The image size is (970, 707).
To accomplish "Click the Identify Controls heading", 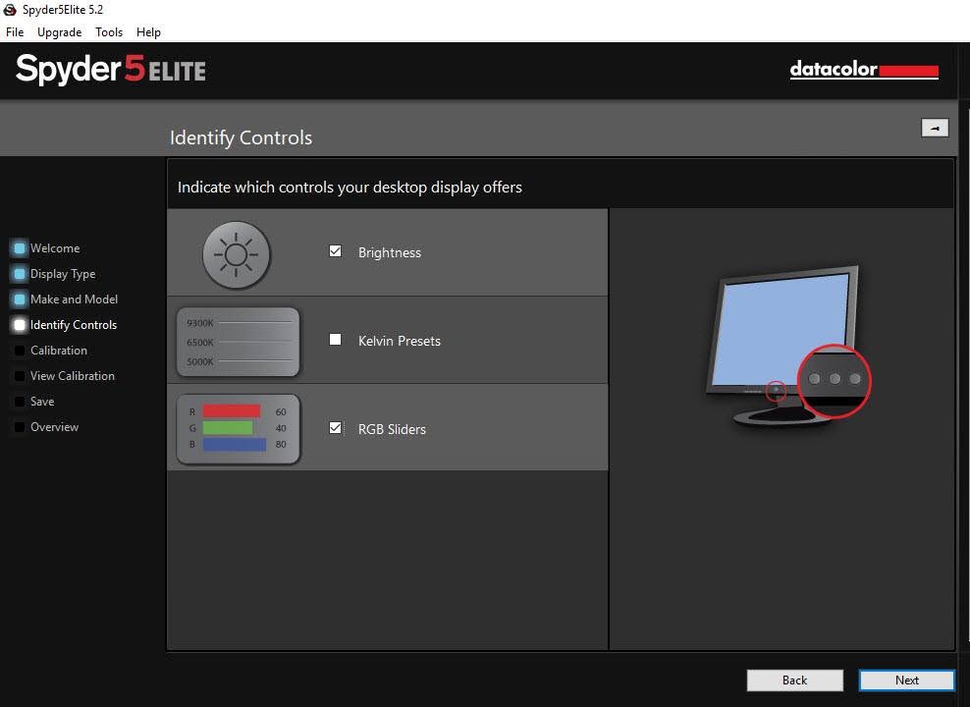I will pos(242,137).
